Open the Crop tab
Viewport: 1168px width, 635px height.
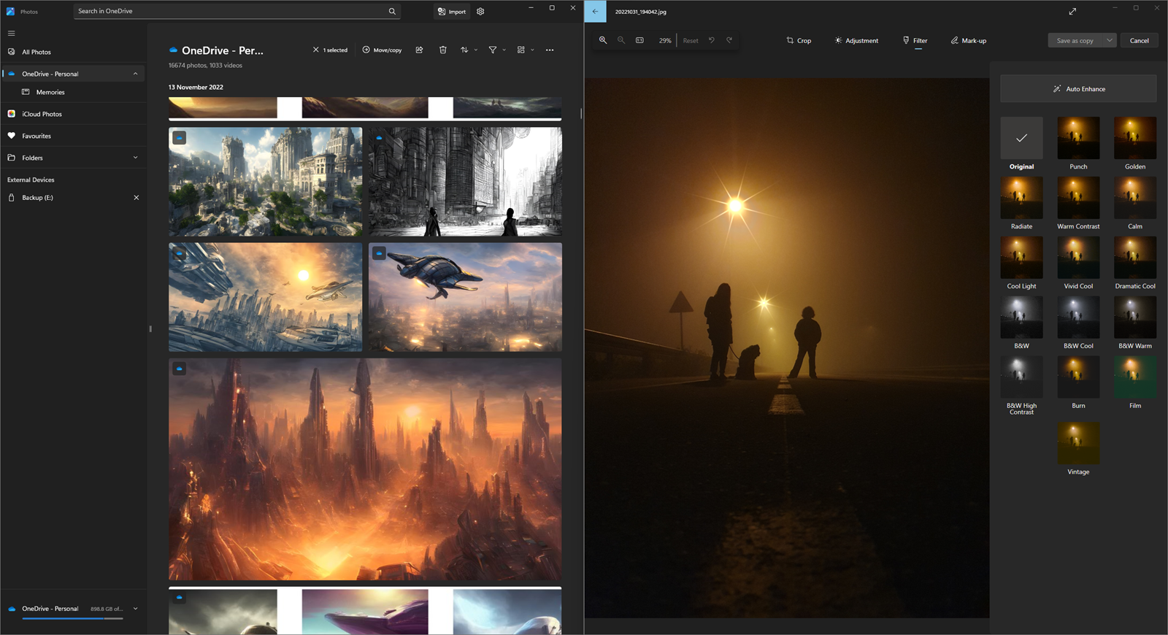[799, 40]
